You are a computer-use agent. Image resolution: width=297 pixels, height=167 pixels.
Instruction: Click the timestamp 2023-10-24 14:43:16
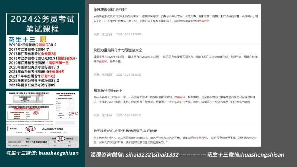128,115
